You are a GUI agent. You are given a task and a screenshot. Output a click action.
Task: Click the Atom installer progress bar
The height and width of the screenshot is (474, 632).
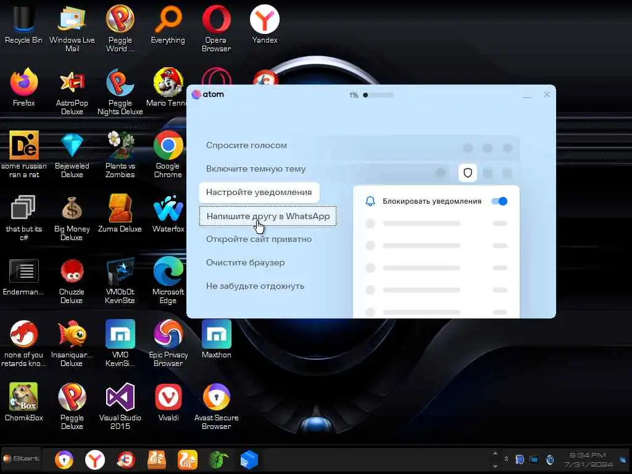(x=378, y=95)
